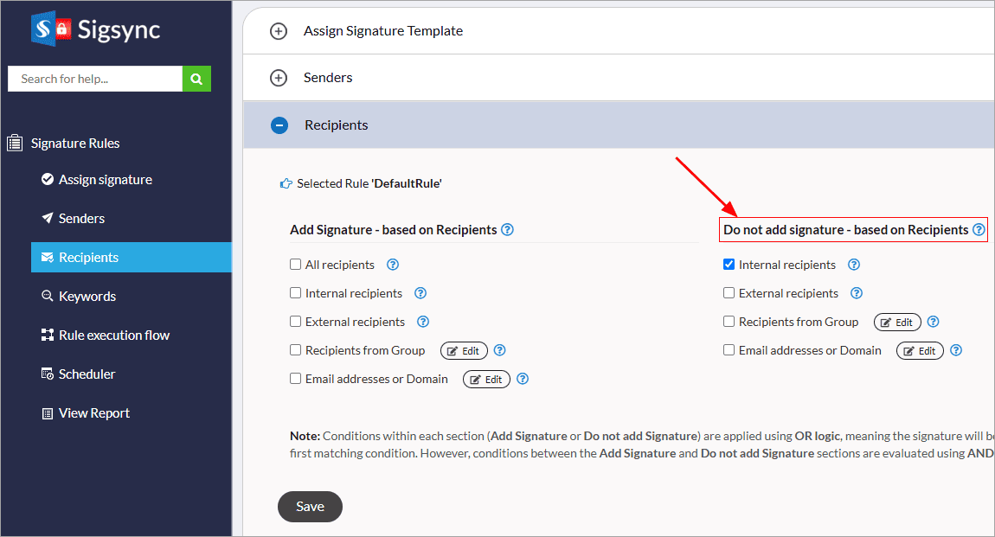Click help icon beside checked Internal recipients

coord(853,265)
